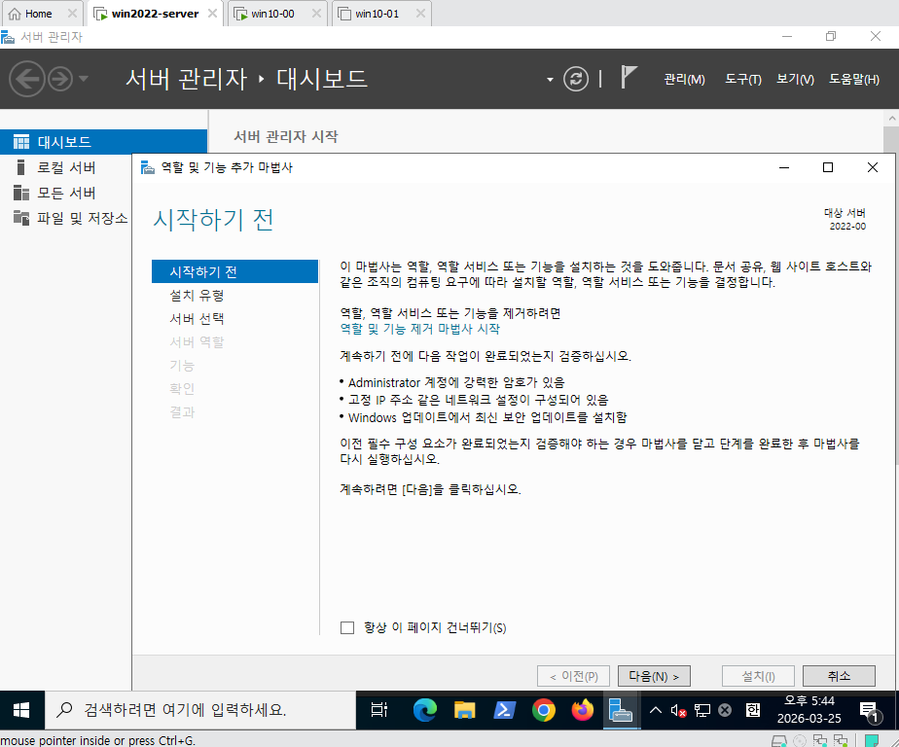Check 항상 이 페이지 건너뛰기(S)
Image resolution: width=899 pixels, height=747 pixels.
click(347, 627)
